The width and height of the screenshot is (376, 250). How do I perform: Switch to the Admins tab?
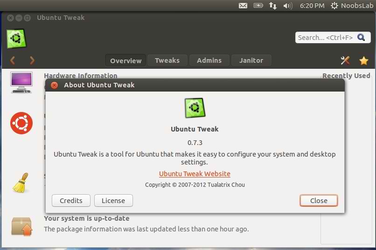(x=209, y=60)
